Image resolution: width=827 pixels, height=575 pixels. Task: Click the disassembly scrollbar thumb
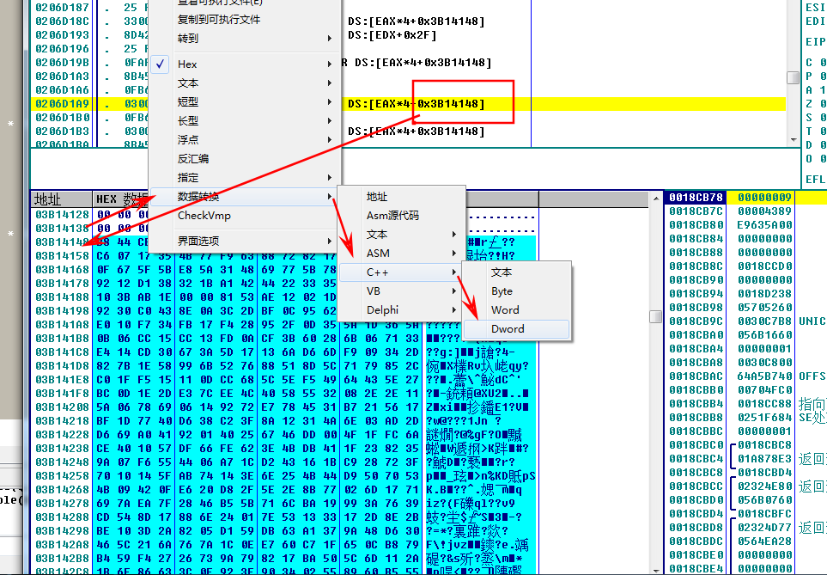pos(793,77)
